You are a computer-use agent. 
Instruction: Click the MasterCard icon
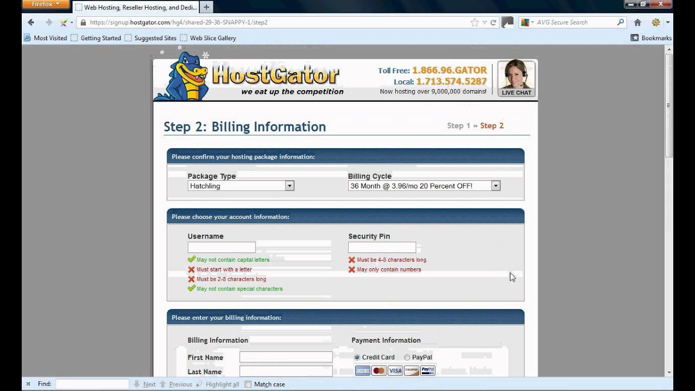tap(379, 371)
